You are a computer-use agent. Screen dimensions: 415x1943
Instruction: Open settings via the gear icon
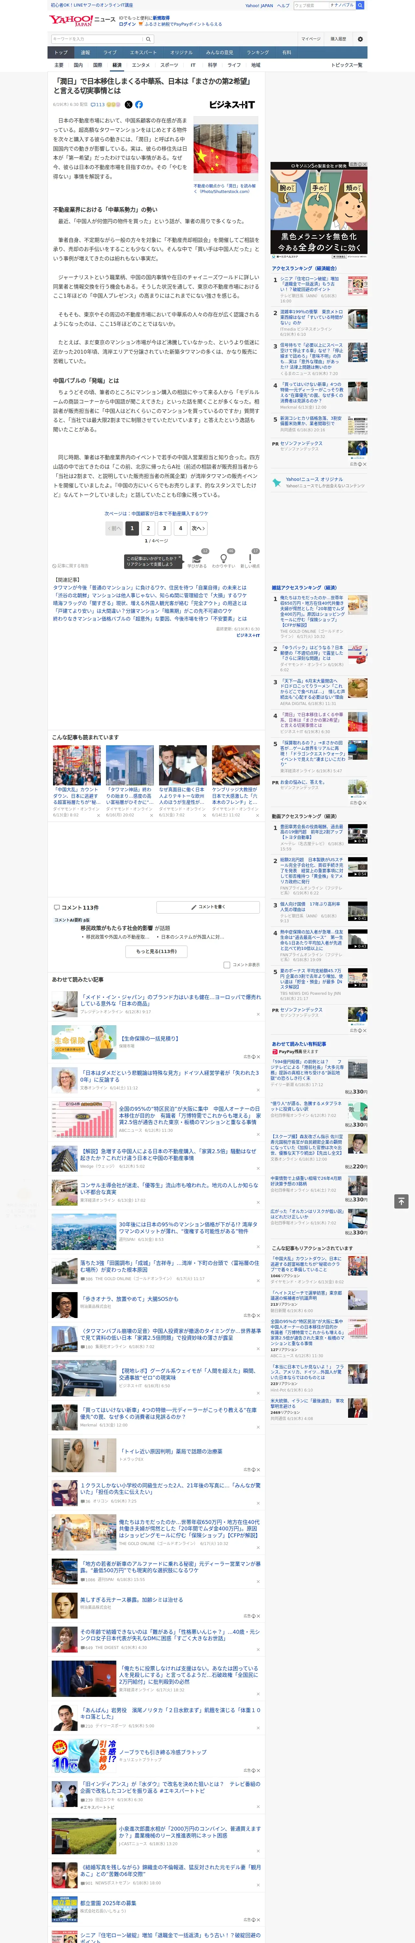[360, 39]
